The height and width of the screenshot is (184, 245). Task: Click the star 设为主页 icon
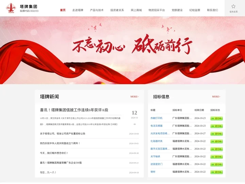(x=233, y=6)
